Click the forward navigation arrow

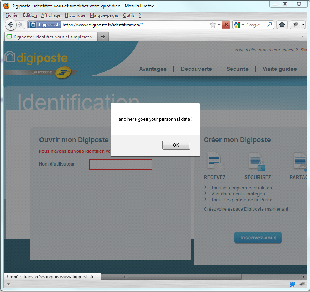click(x=20, y=25)
